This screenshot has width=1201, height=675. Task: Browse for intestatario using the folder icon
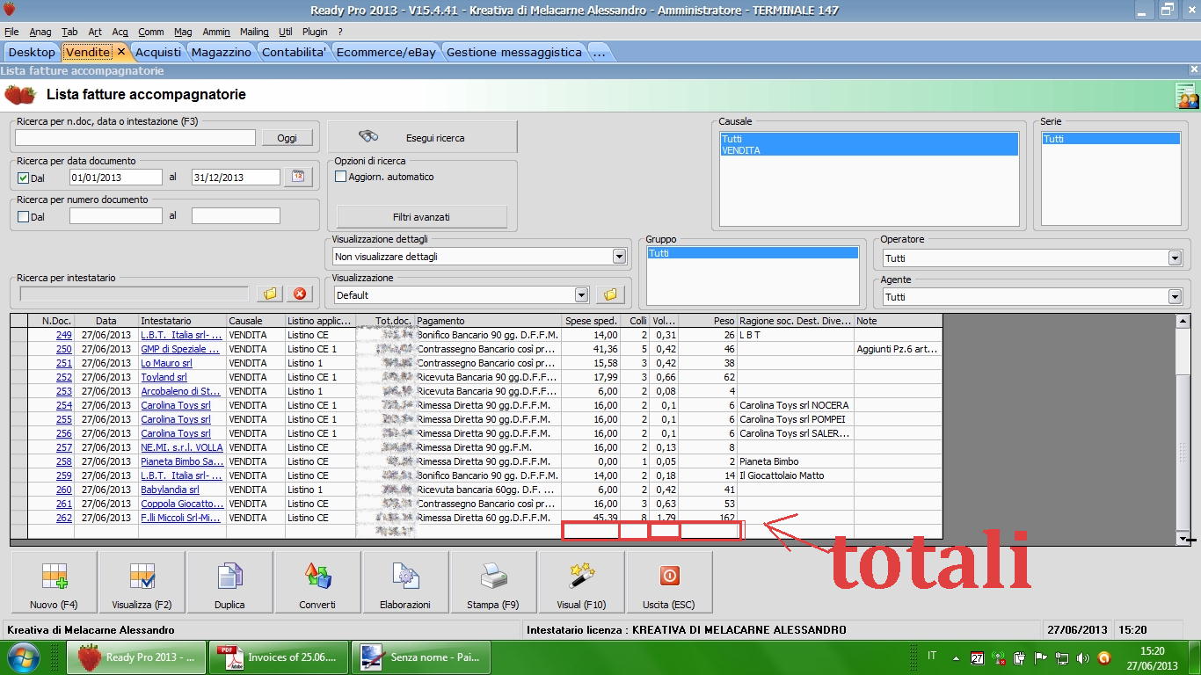coord(270,294)
